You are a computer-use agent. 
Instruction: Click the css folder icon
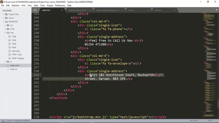point(8,25)
